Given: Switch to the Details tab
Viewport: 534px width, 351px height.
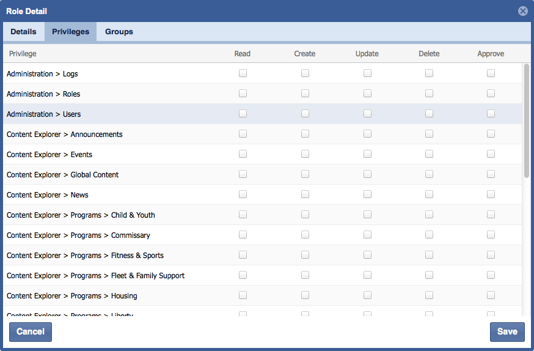Looking at the screenshot, I should [23, 32].
